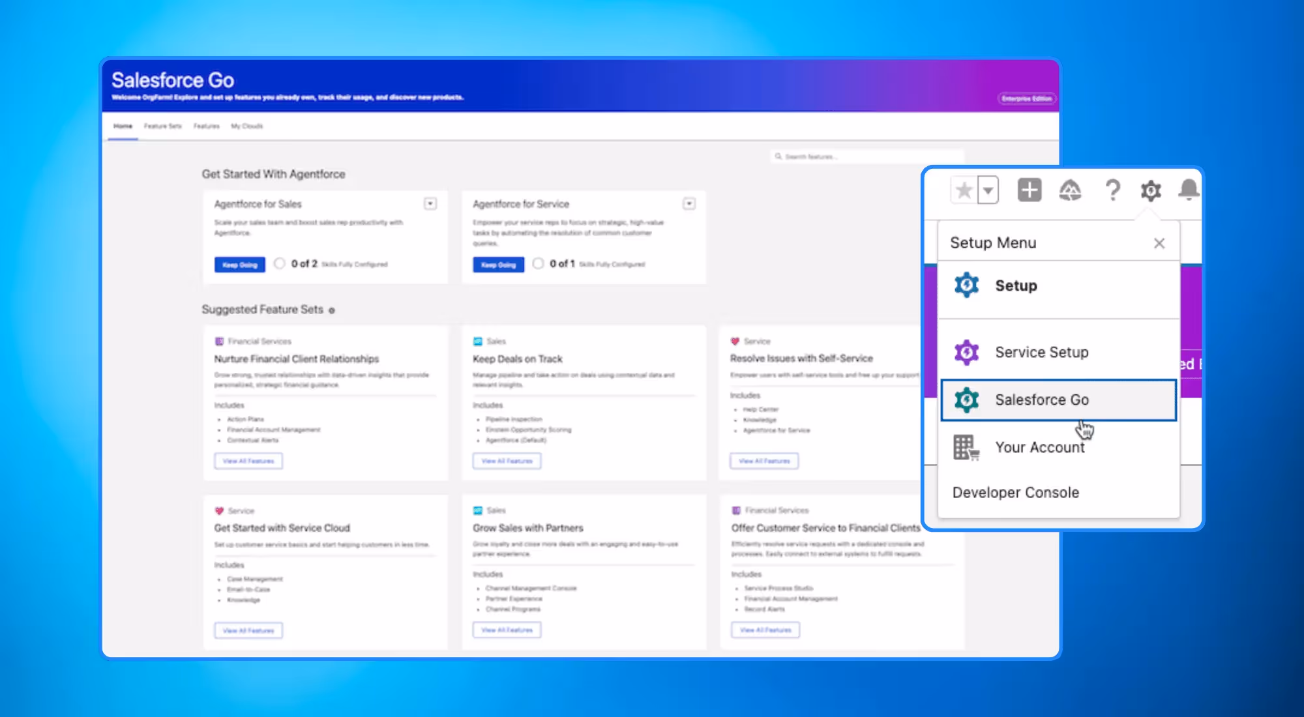Screen dimensions: 1304x717
Task: Switch to the Features tab
Action: (x=207, y=126)
